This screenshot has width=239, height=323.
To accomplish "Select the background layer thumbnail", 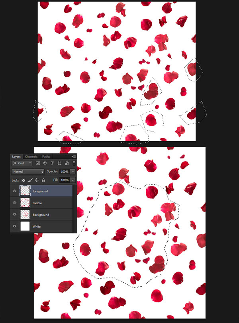I will [25, 214].
